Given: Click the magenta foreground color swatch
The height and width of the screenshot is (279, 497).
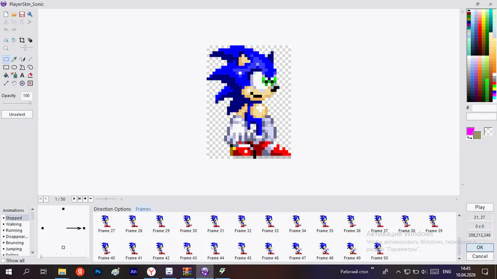Looking at the screenshot, I should 470,131.
